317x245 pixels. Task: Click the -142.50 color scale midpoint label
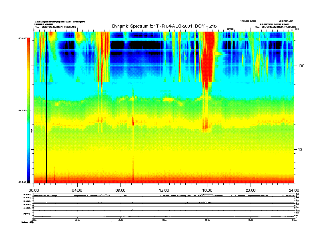[x=22, y=110]
